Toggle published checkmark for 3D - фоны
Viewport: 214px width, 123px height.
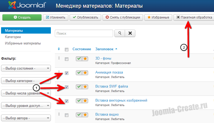[x=79, y=58]
